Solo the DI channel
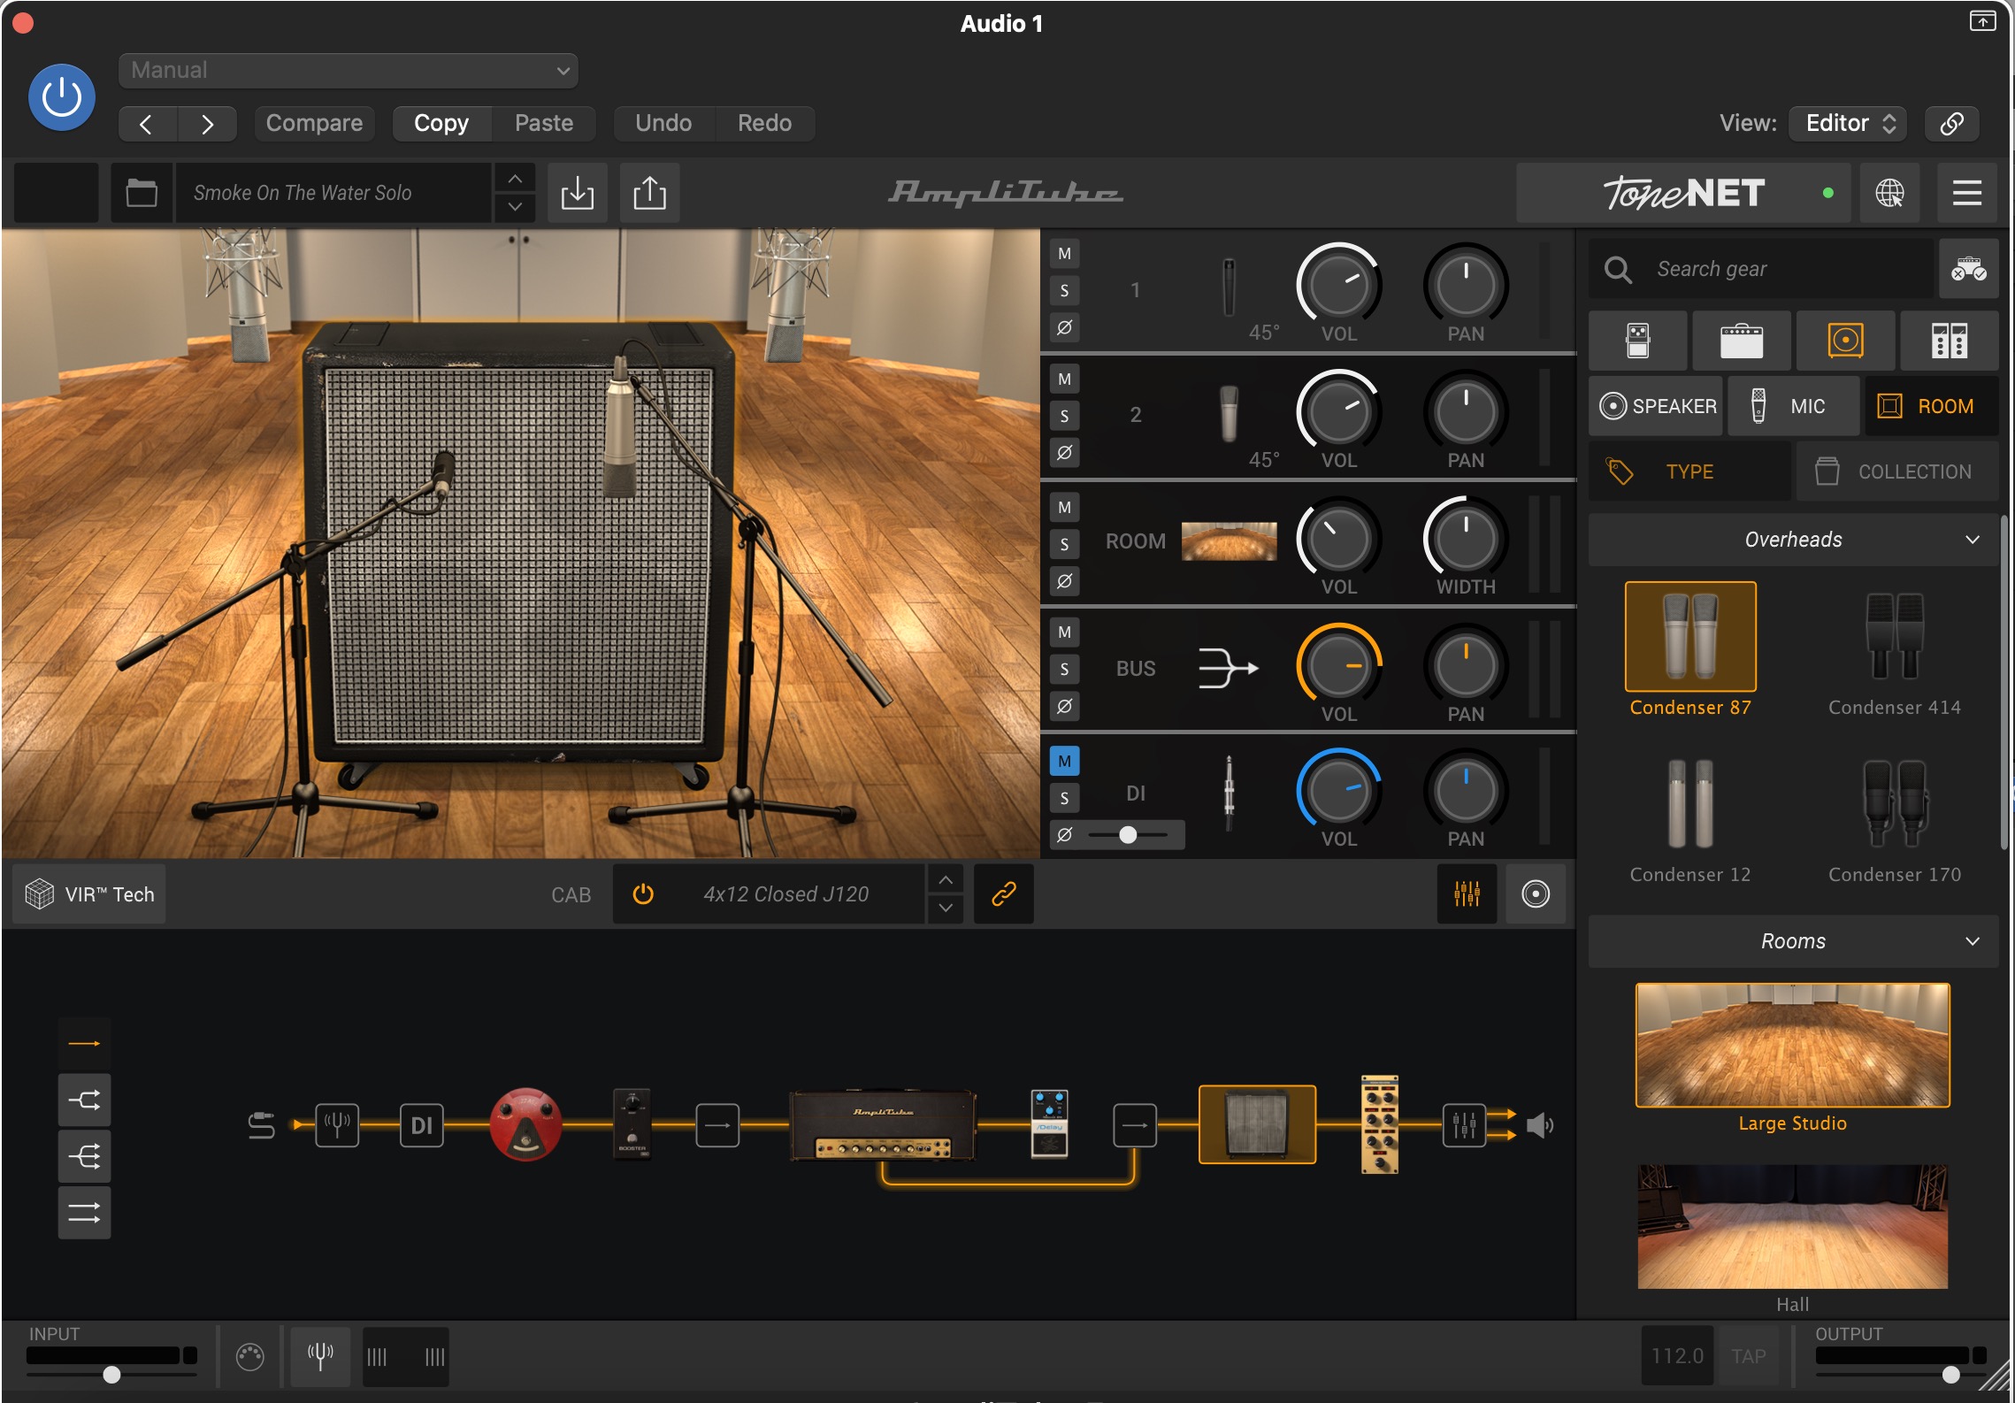Image resolution: width=2015 pixels, height=1403 pixels. (x=1065, y=798)
